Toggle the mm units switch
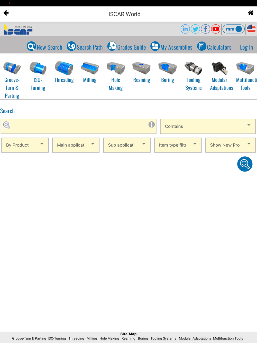 [x=233, y=29]
